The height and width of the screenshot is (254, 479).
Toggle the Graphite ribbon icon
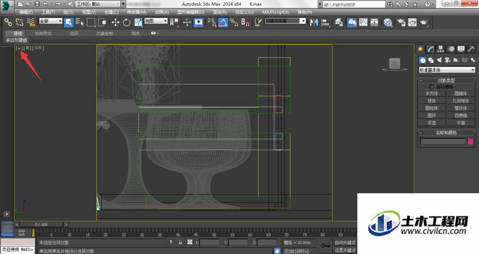tap(352, 22)
